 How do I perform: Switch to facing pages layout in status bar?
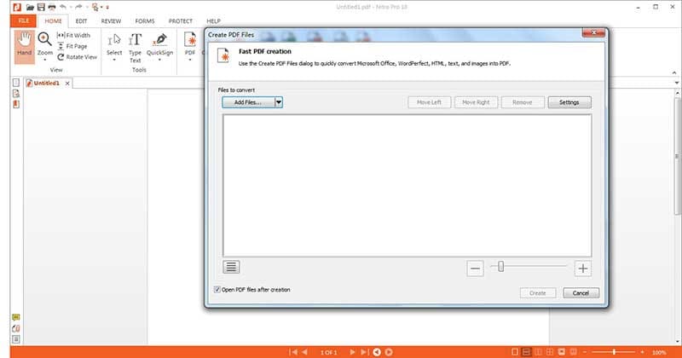point(538,352)
